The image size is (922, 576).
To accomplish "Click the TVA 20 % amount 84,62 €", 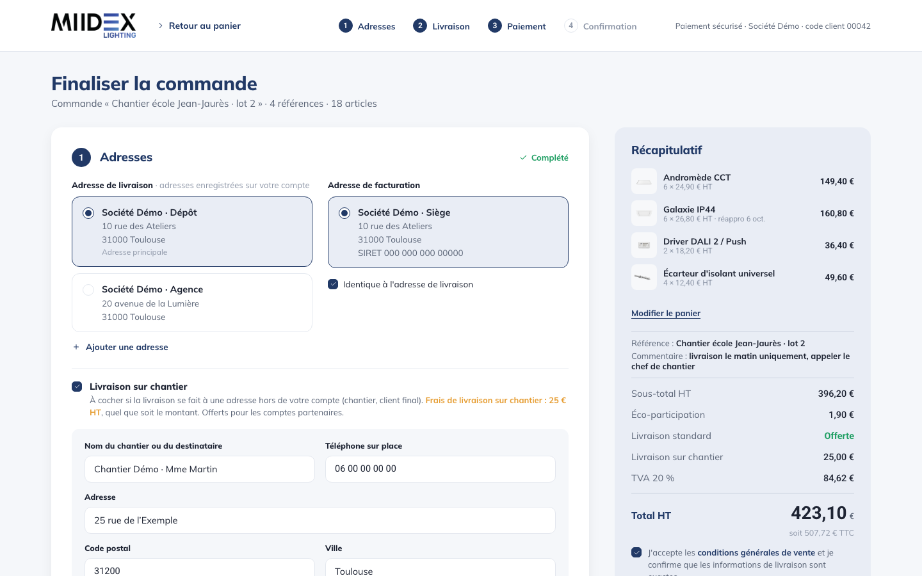I will [839, 478].
